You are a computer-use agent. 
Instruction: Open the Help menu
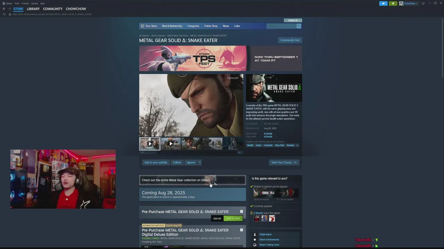coord(42,3)
